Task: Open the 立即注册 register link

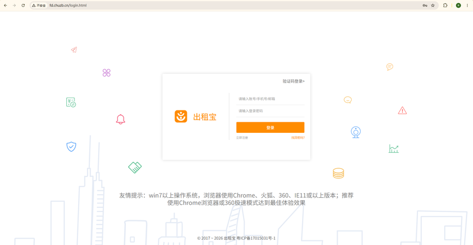Action: pyautogui.click(x=242, y=138)
